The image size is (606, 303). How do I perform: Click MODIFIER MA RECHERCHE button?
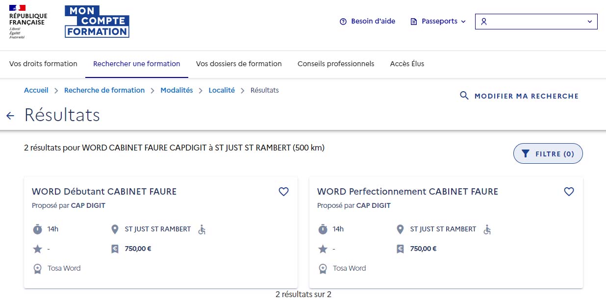(519, 96)
